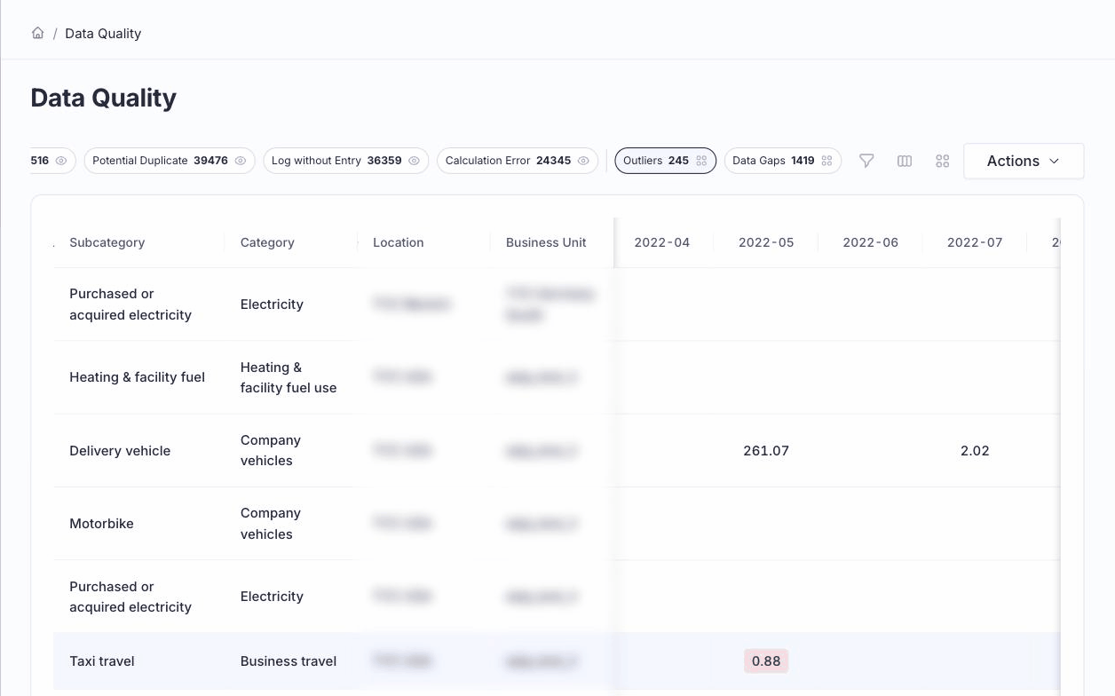The width and height of the screenshot is (1115, 696).
Task: Click the grid icon in Outliers chip
Action: click(701, 161)
